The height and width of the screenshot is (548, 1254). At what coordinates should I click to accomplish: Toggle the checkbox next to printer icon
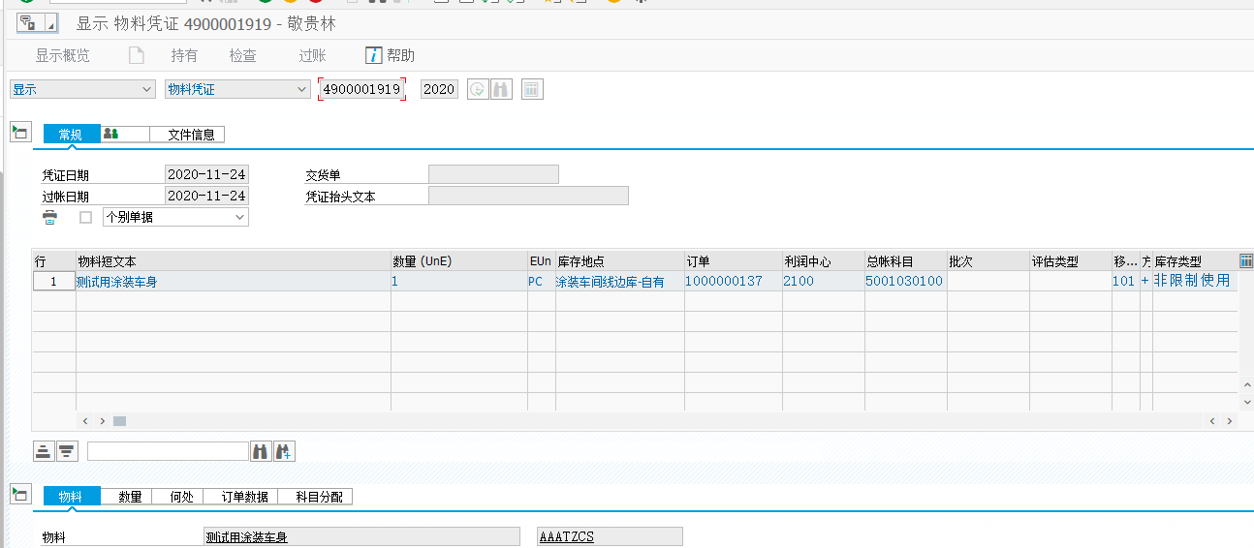[85, 217]
